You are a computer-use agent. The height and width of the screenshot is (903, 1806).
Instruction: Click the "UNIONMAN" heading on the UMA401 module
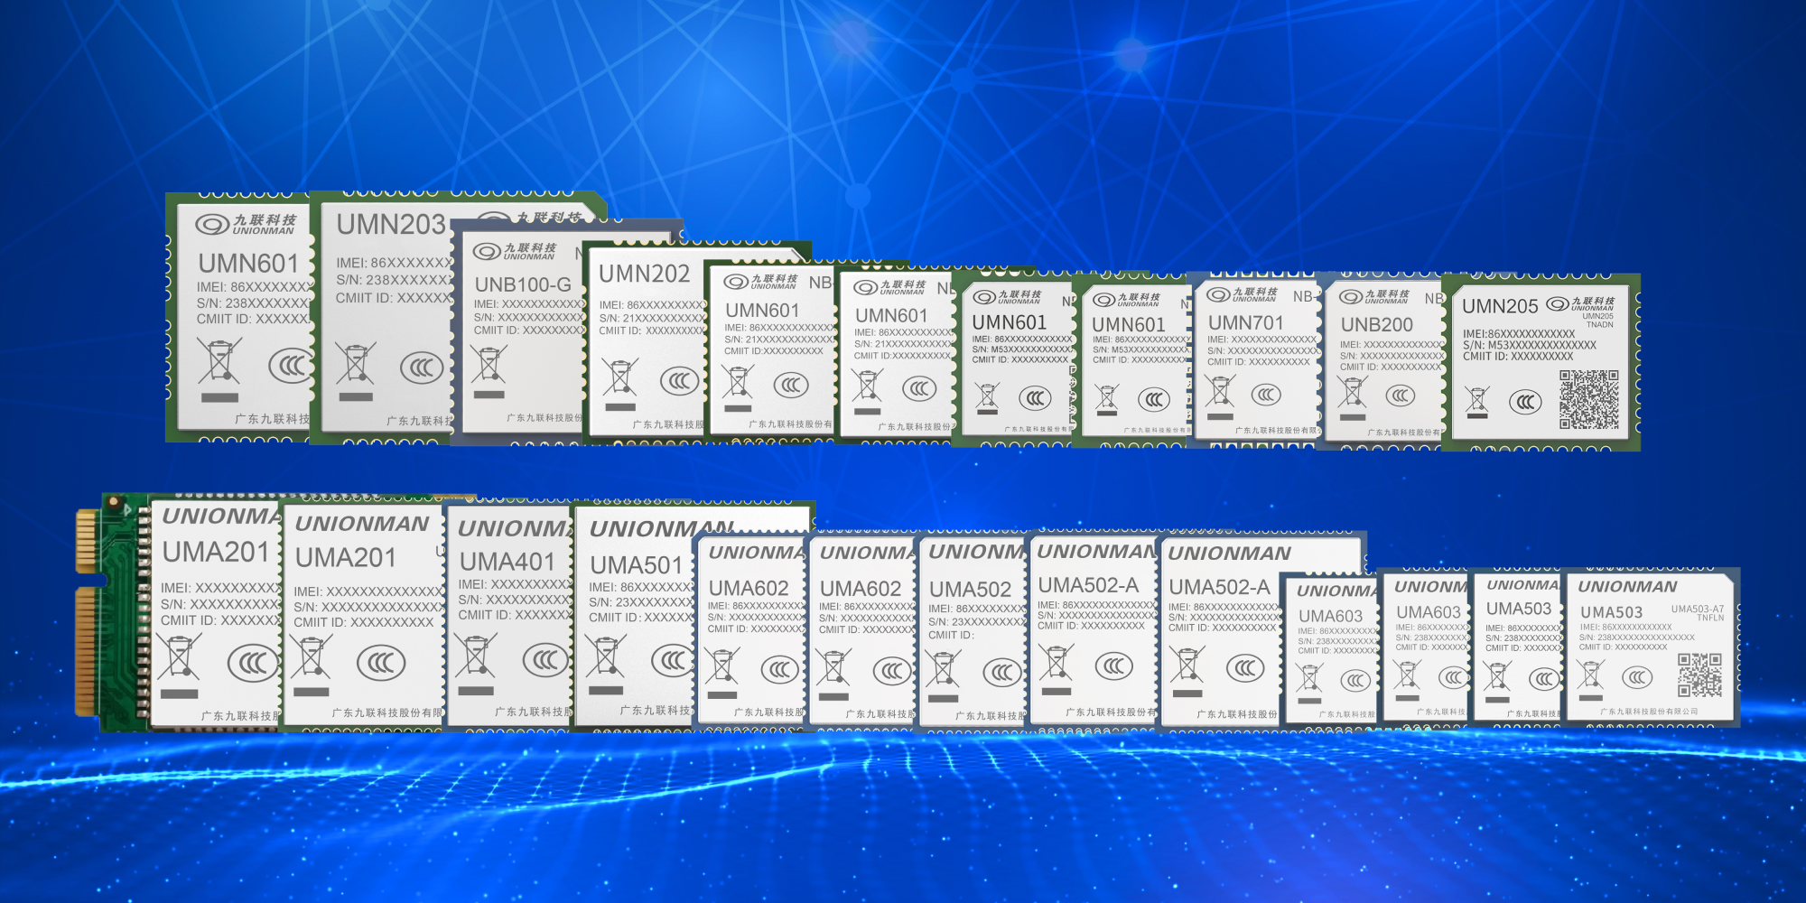click(x=515, y=528)
